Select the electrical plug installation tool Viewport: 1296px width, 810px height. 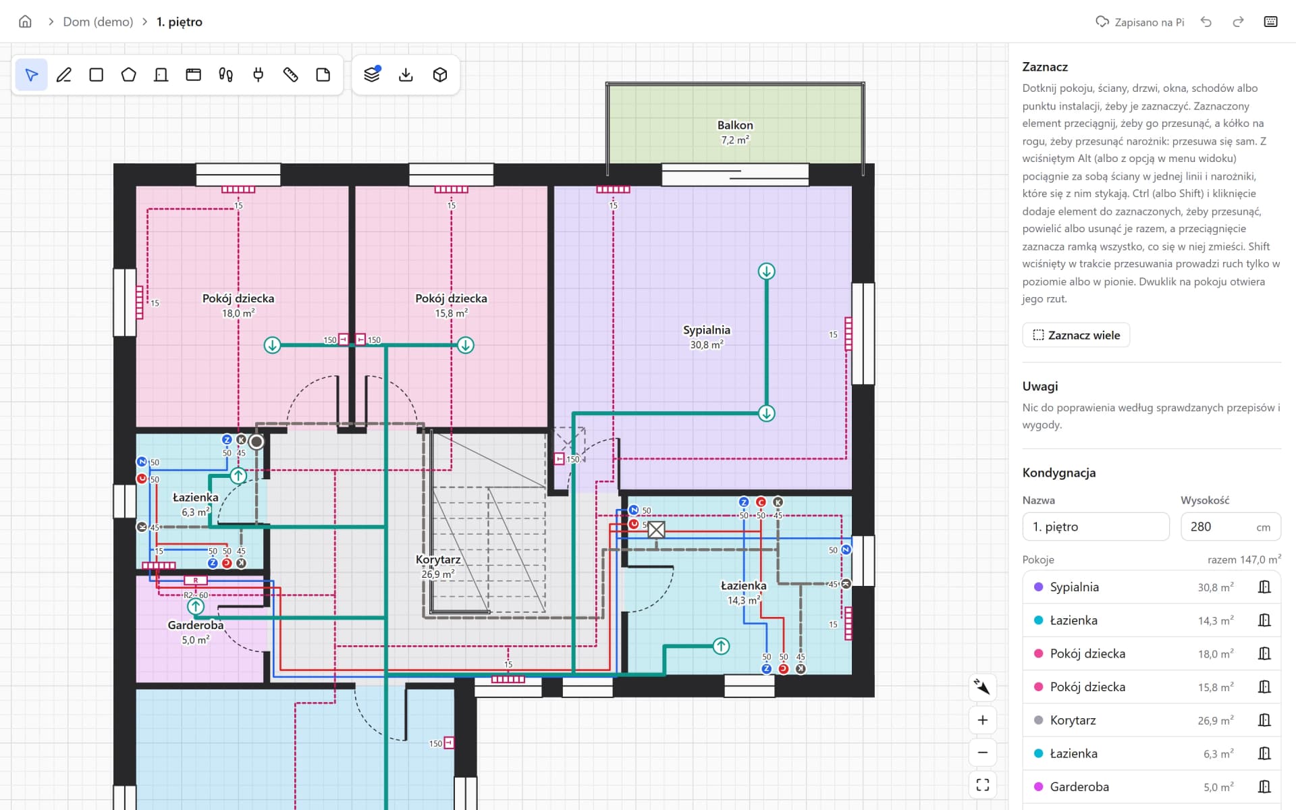[259, 75]
